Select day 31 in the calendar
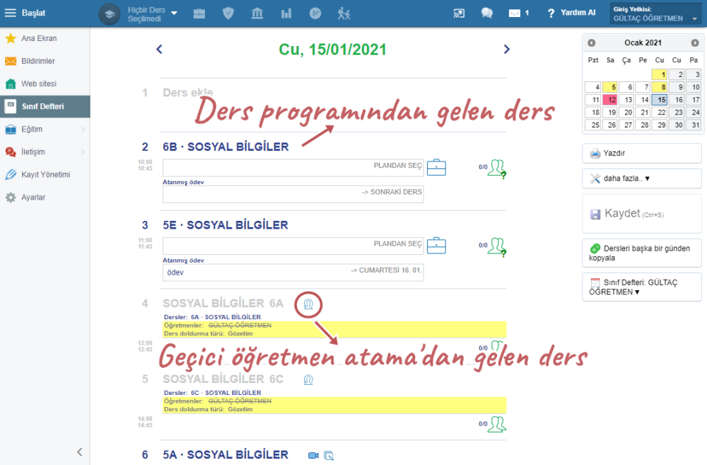 pos(694,125)
